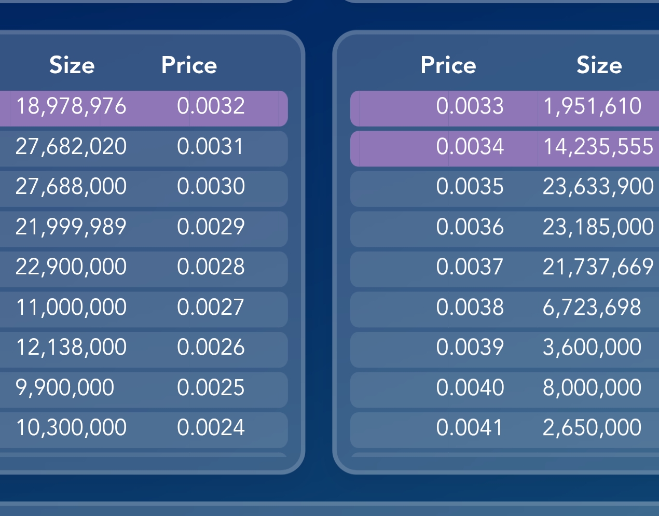The image size is (659, 516).
Task: Click the 23,185,000 ask row
Action: 504,229
